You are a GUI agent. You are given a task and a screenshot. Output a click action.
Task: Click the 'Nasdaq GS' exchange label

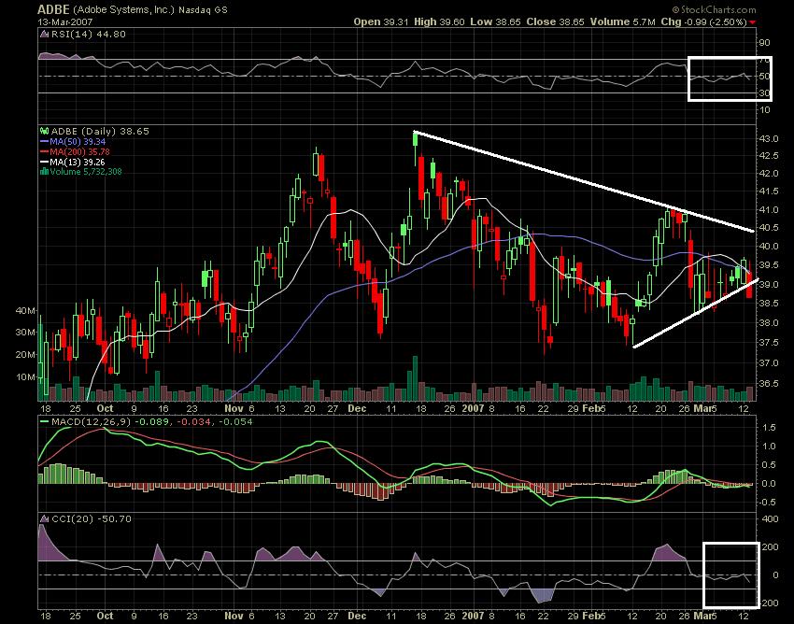[203, 10]
